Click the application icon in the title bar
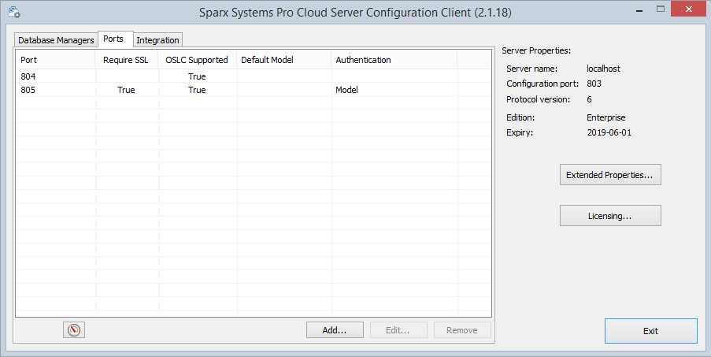The width and height of the screenshot is (711, 357). click(x=13, y=12)
